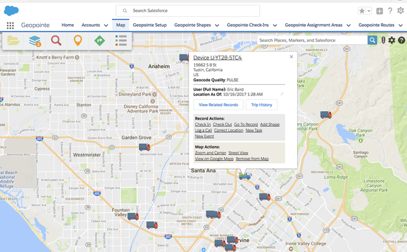Expand the Geopointe Routes dropdown

(401, 25)
